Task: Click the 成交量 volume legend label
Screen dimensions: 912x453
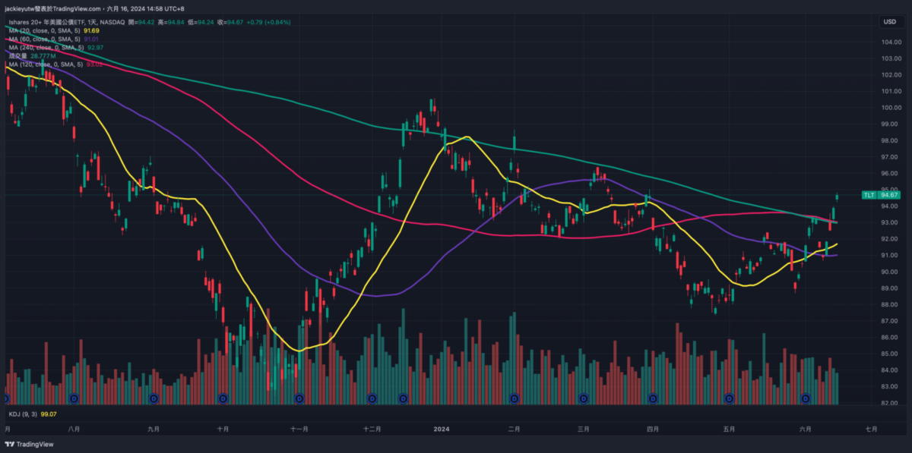Action: coord(18,55)
